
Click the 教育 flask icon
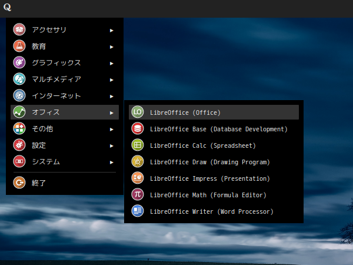(x=19, y=46)
